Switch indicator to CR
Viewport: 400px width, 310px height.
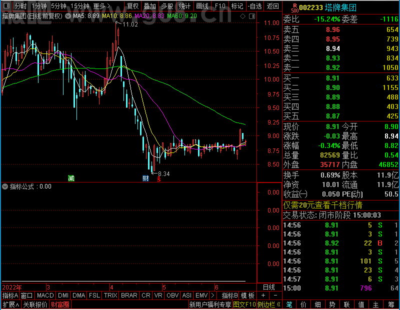tap(146, 295)
